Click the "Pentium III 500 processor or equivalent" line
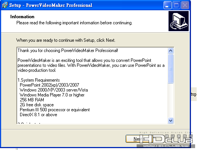197x150 pixels. 55,110
